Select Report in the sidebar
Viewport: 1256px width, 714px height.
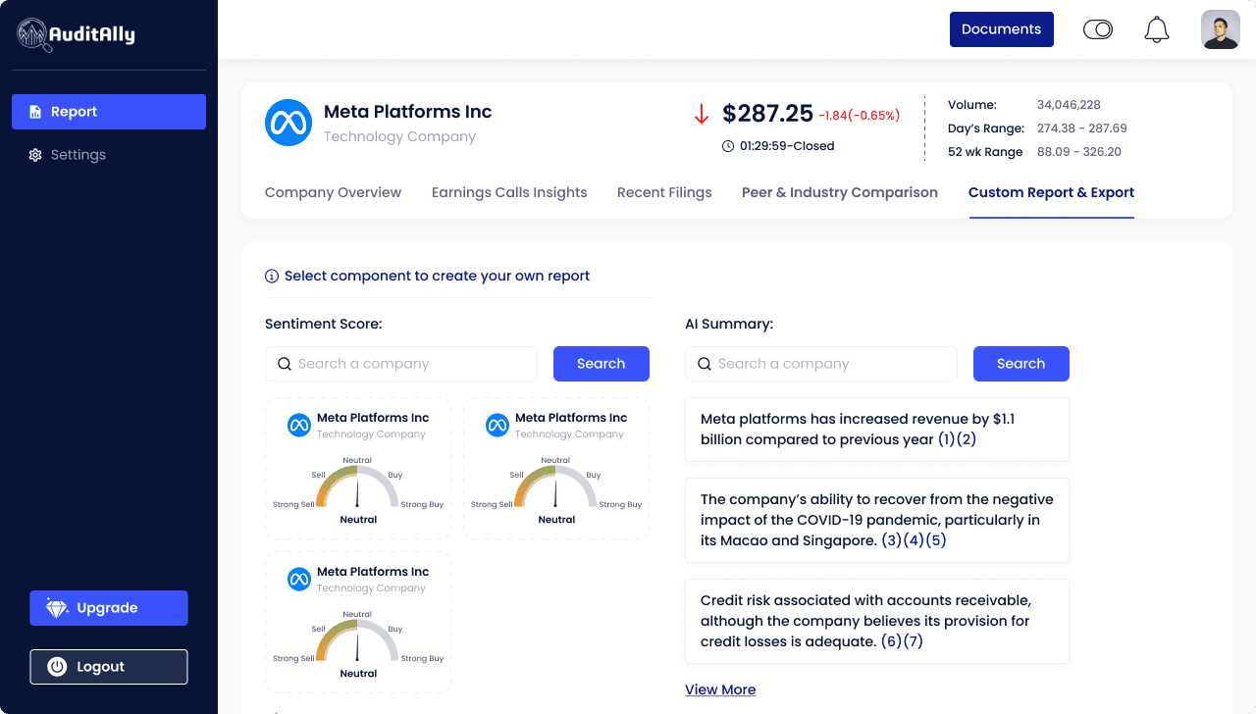point(109,112)
